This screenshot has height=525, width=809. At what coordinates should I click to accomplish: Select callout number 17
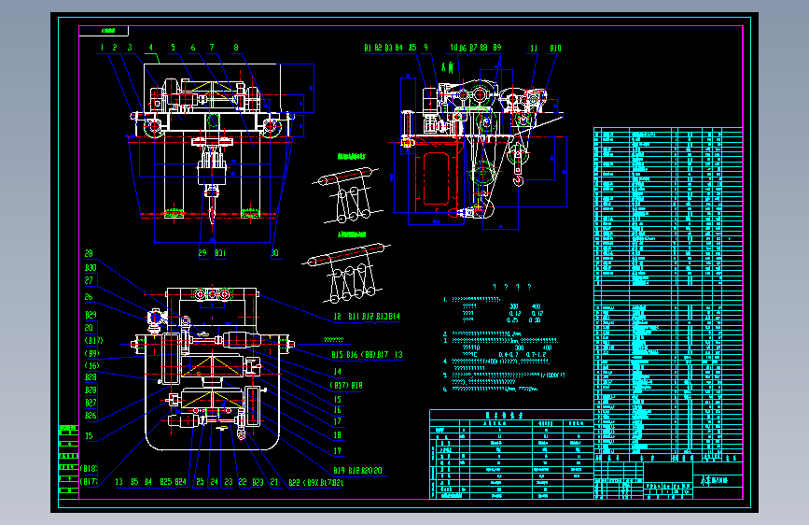click(x=338, y=421)
